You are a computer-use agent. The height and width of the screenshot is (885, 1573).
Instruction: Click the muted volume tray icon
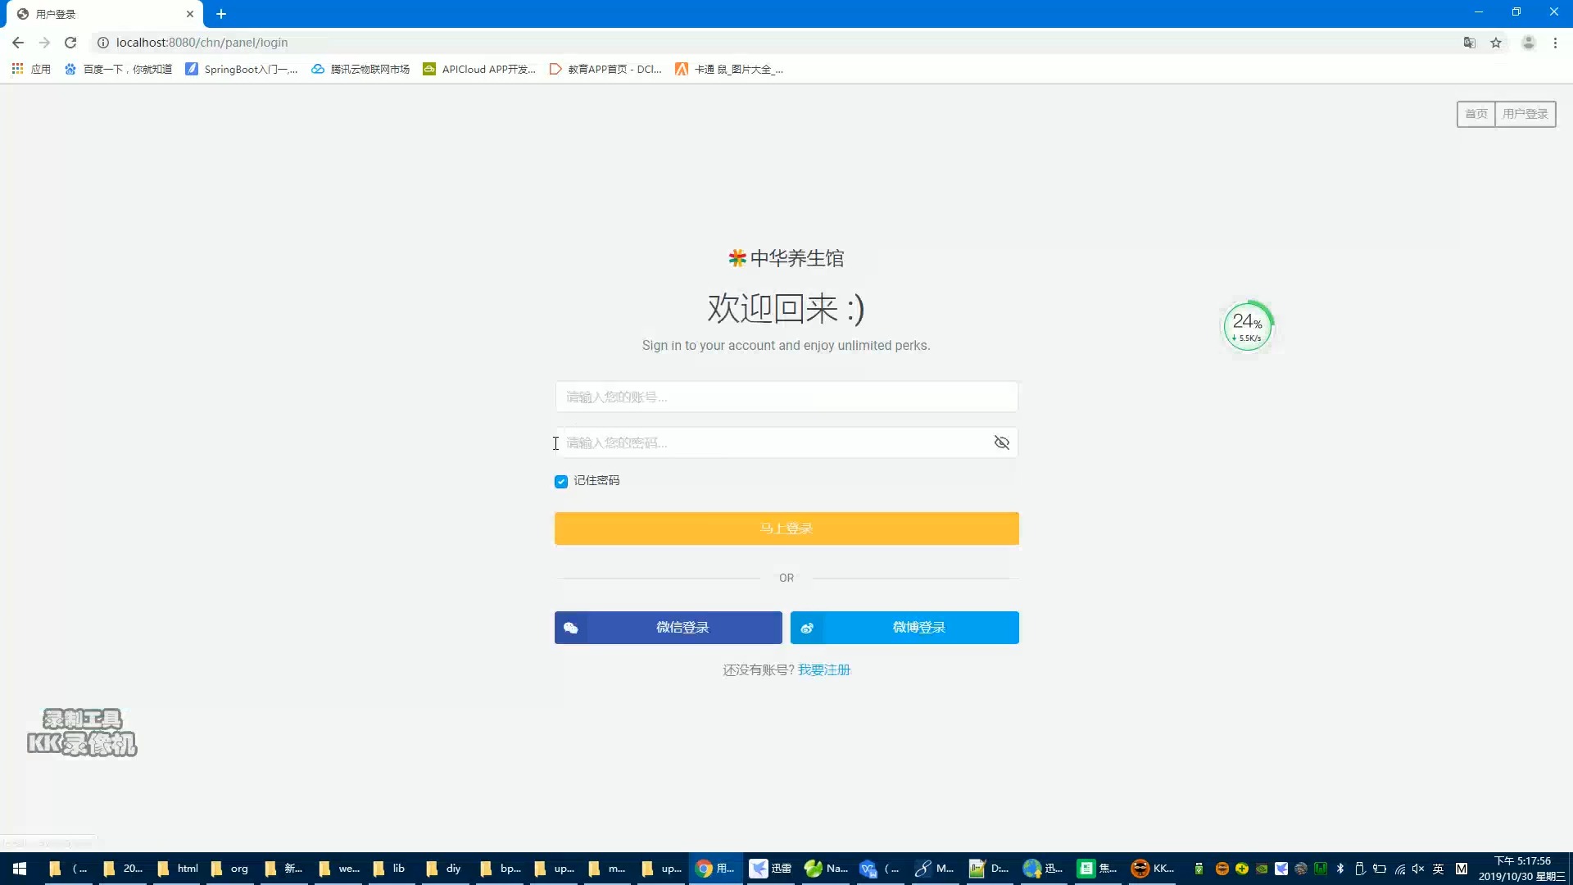tap(1418, 869)
